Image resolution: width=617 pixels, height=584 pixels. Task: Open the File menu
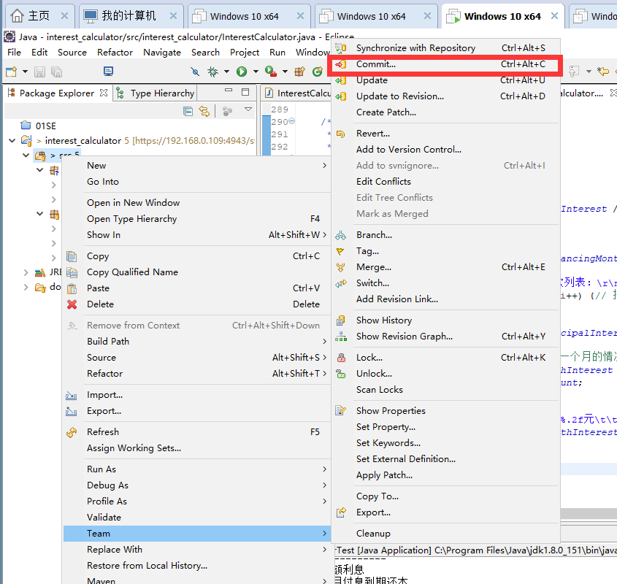point(14,53)
